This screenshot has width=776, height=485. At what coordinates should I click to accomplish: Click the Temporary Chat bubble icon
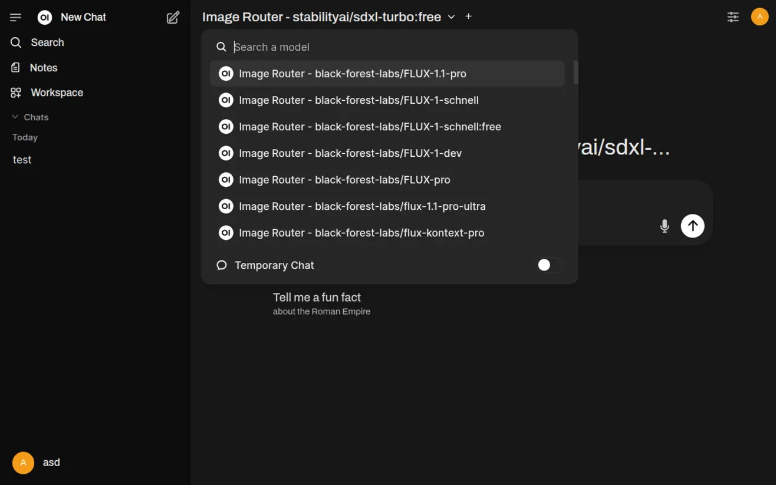[x=222, y=265]
